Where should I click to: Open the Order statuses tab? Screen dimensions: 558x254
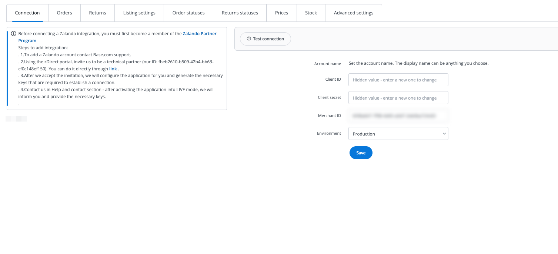pos(188,13)
